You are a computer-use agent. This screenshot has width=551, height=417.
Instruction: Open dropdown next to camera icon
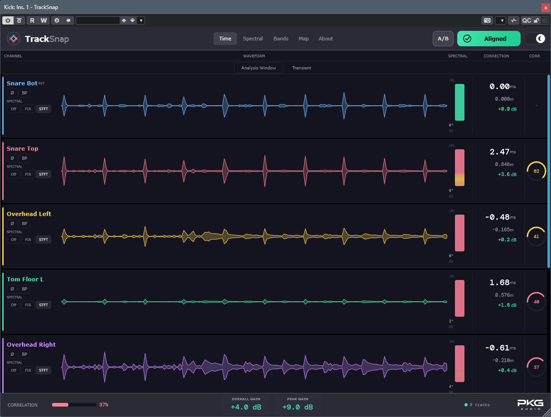point(500,20)
